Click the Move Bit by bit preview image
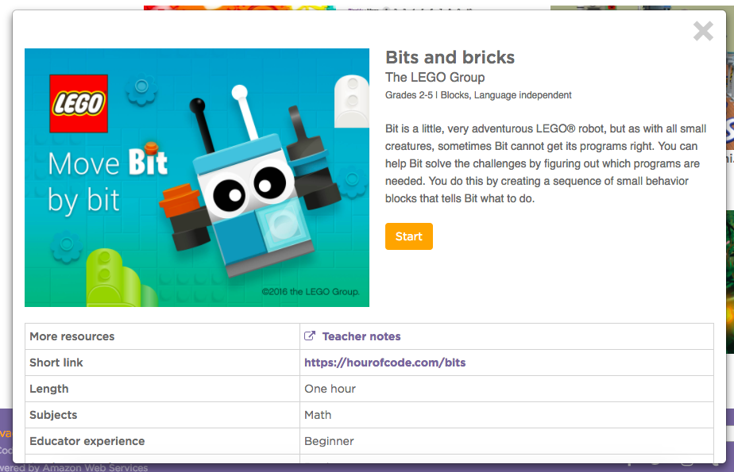 tap(196, 178)
